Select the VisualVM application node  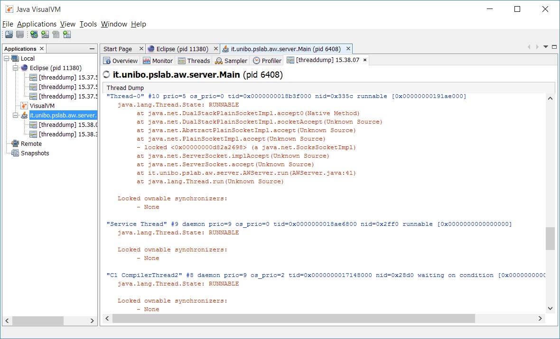pyautogui.click(x=42, y=106)
